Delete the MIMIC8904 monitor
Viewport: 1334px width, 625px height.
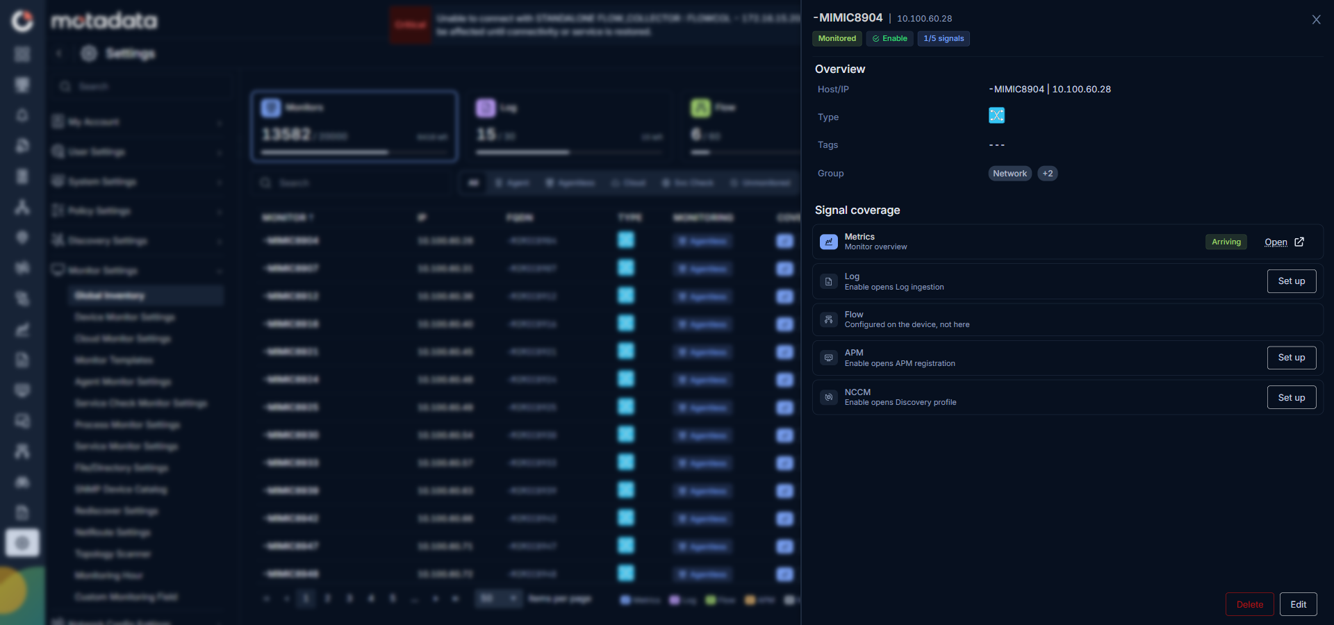[1249, 604]
